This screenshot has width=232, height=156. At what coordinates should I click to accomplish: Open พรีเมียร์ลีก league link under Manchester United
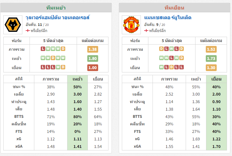158,31
